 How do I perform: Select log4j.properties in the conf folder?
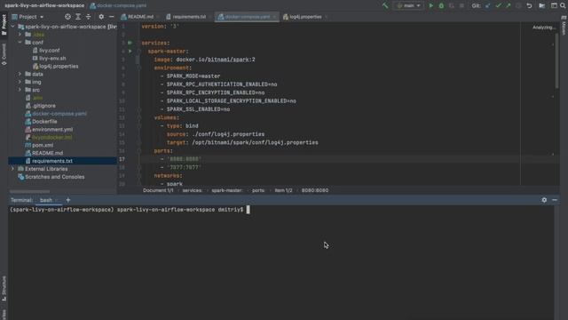point(59,67)
